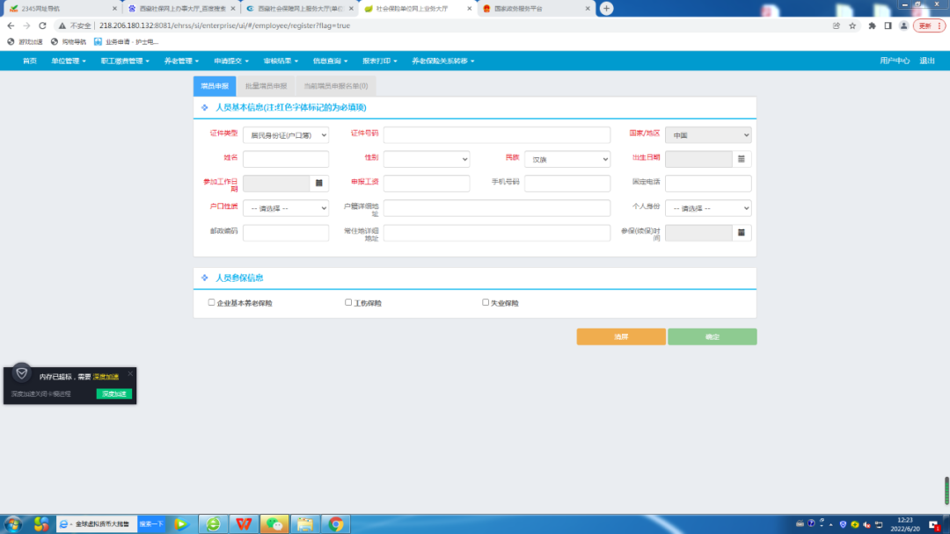Screen dimensions: 950x534
Task: Open the Windows Start menu
Action: [x=13, y=523]
